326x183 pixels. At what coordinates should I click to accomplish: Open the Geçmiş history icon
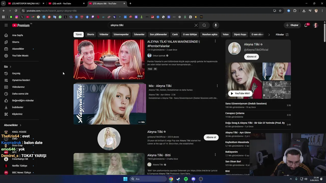(x=6, y=73)
